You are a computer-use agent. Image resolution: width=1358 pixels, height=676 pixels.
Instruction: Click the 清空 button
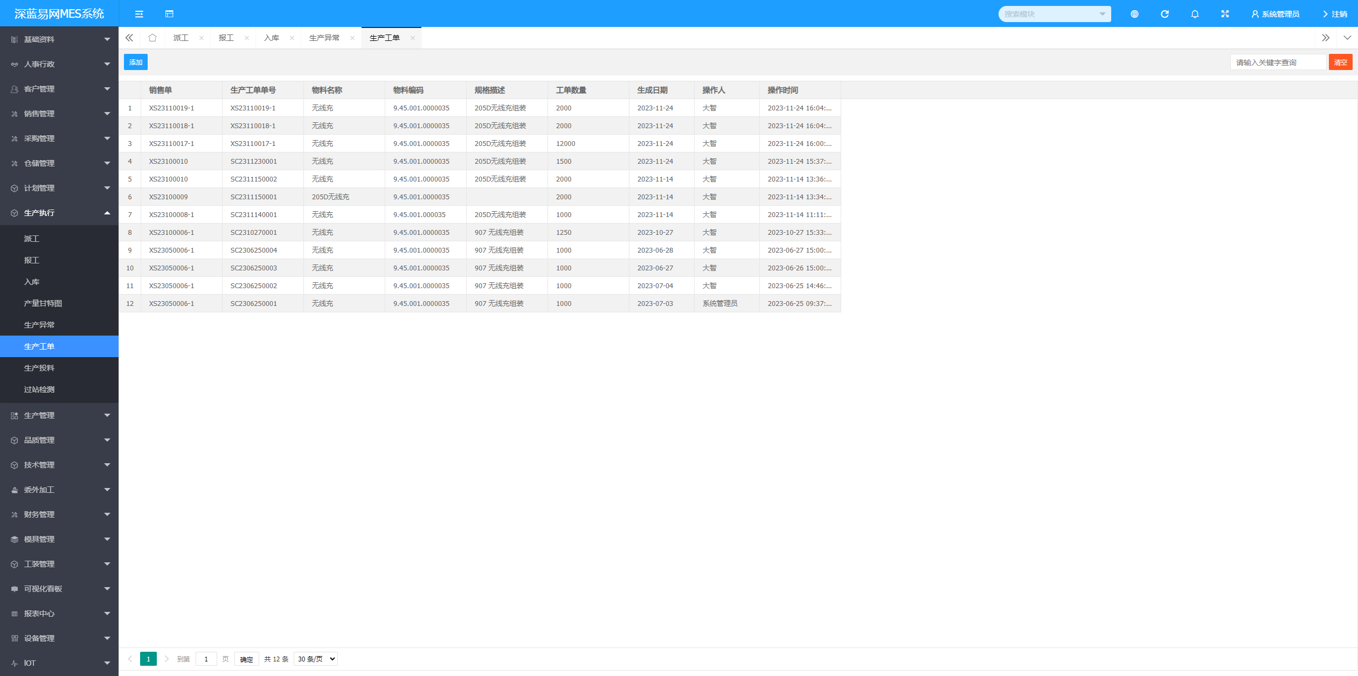(1341, 62)
